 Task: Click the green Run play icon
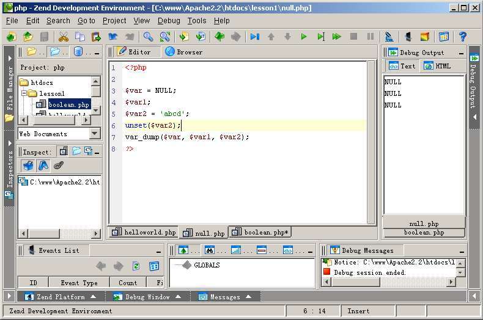pyautogui.click(x=304, y=37)
